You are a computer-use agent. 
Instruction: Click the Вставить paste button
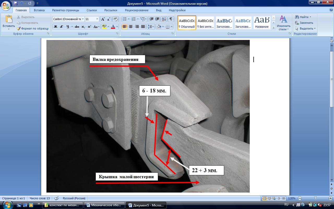9,22
